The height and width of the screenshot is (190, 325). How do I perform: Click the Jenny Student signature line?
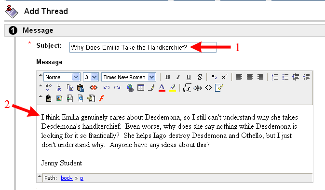click(x=62, y=163)
